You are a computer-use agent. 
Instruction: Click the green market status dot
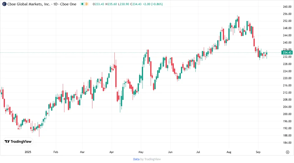tap(82, 4)
